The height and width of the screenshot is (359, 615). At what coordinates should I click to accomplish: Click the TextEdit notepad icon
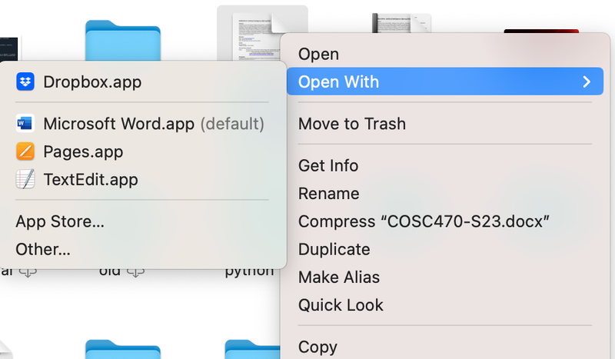tap(25, 179)
